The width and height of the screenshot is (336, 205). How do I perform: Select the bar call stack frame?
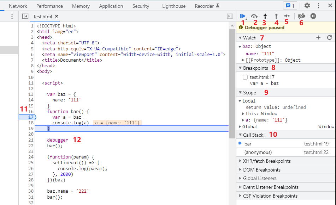point(286,144)
